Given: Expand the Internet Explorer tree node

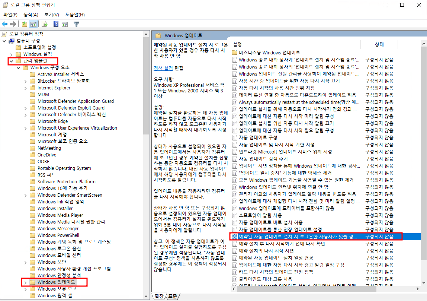Looking at the screenshot, I should pos(25,88).
